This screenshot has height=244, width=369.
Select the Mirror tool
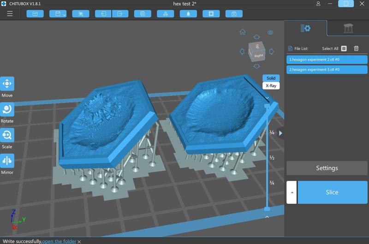coord(7,161)
